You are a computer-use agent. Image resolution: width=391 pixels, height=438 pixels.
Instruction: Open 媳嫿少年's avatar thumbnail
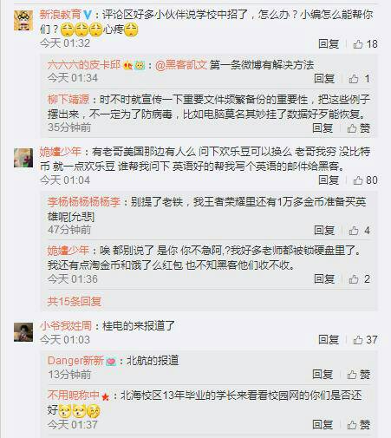pyautogui.click(x=23, y=158)
